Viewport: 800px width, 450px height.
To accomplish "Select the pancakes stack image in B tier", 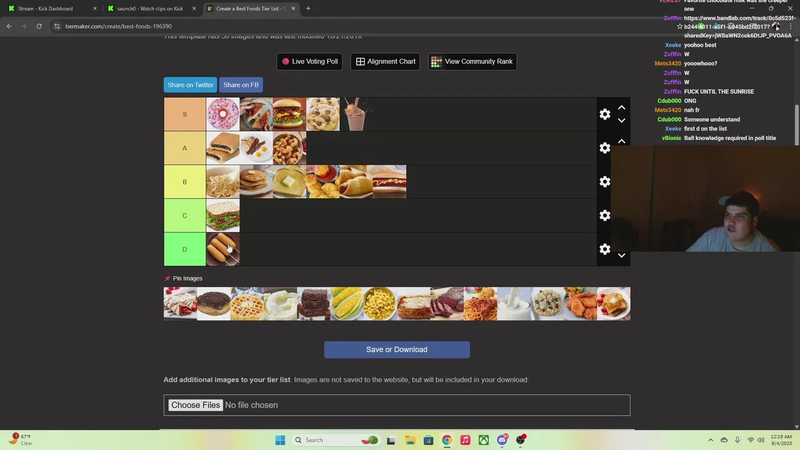I will pyautogui.click(x=256, y=182).
